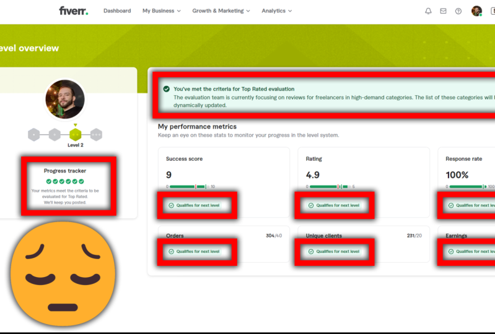
Task: Click the Fiverr logo
Action: [x=74, y=11]
